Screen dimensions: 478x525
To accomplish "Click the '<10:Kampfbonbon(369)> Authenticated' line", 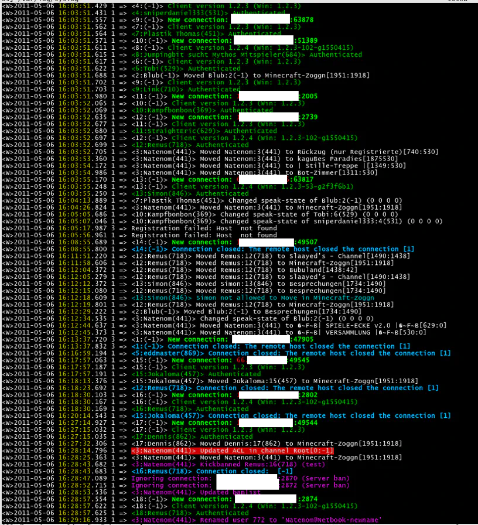I will click(x=202, y=110).
